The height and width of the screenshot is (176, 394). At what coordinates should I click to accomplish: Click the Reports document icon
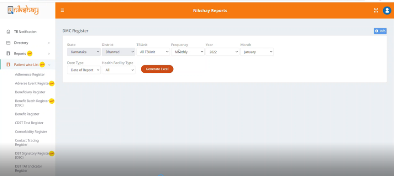click(8, 53)
